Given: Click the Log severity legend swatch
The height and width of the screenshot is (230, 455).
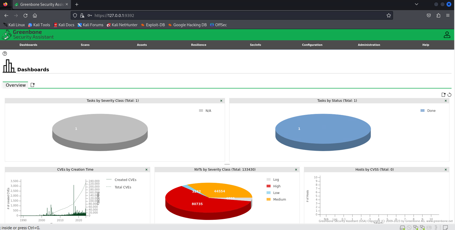Looking at the screenshot, I should (x=268, y=179).
